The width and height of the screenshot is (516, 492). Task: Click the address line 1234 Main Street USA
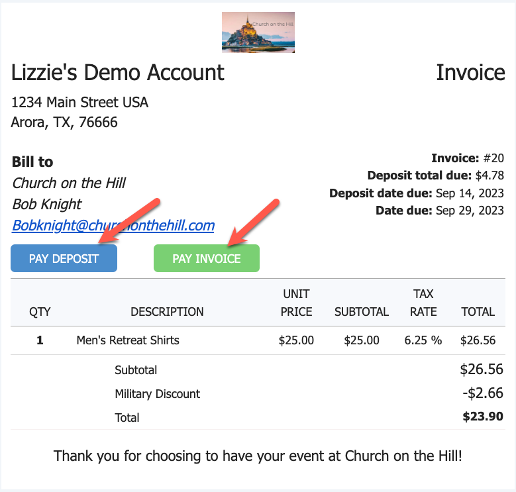pyautogui.click(x=80, y=103)
